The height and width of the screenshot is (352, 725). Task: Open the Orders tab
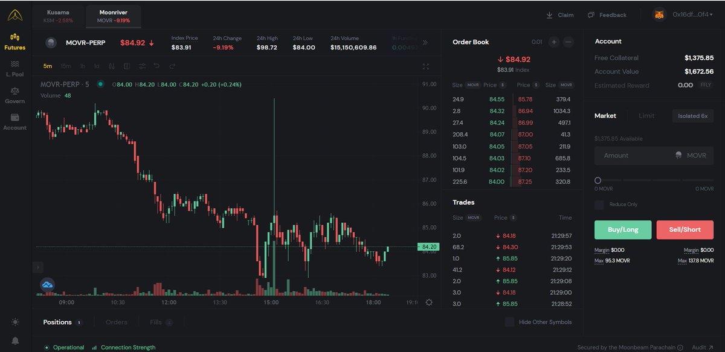pyautogui.click(x=117, y=322)
